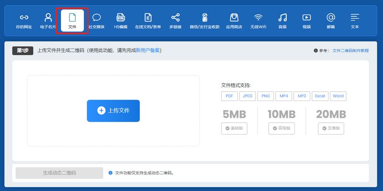Viewport: 383px width, 191px height.
Task: Open the 微信/支付宝收款 payment icon
Action: tap(205, 17)
